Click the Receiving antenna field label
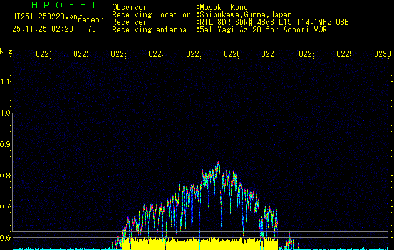The image size is (394, 250). (x=149, y=29)
